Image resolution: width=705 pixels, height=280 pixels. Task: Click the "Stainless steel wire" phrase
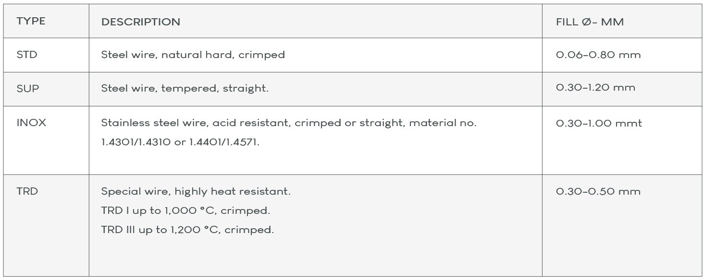[x=150, y=123]
